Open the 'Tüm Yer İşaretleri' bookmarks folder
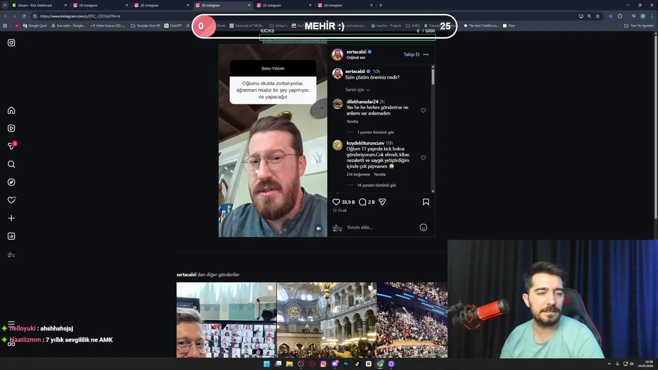This screenshot has width=658, height=370. coord(639,26)
